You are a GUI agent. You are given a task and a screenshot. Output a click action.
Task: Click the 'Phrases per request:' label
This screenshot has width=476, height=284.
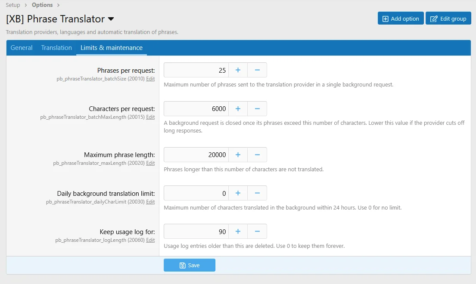pyautogui.click(x=126, y=70)
